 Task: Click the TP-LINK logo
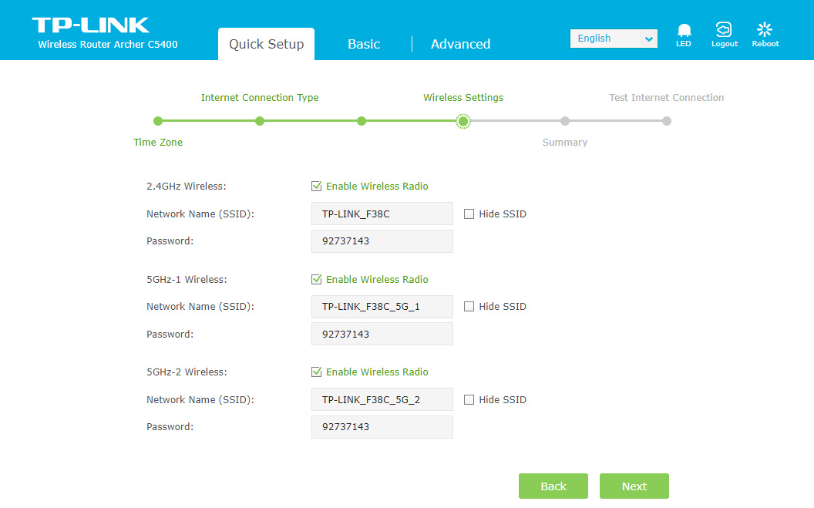[90, 25]
